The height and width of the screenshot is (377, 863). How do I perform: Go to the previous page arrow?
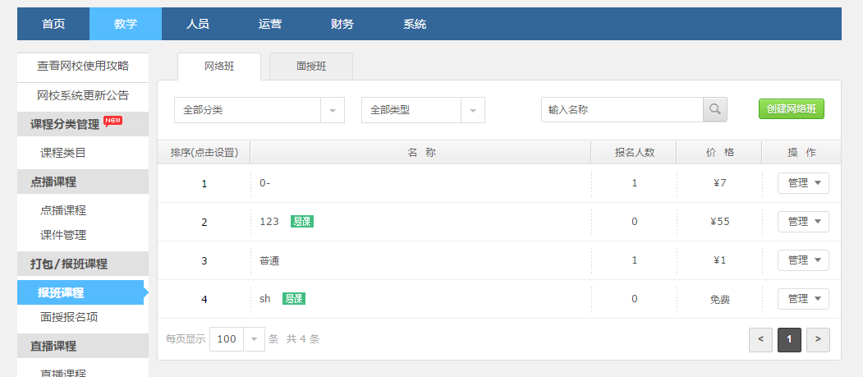(x=760, y=339)
